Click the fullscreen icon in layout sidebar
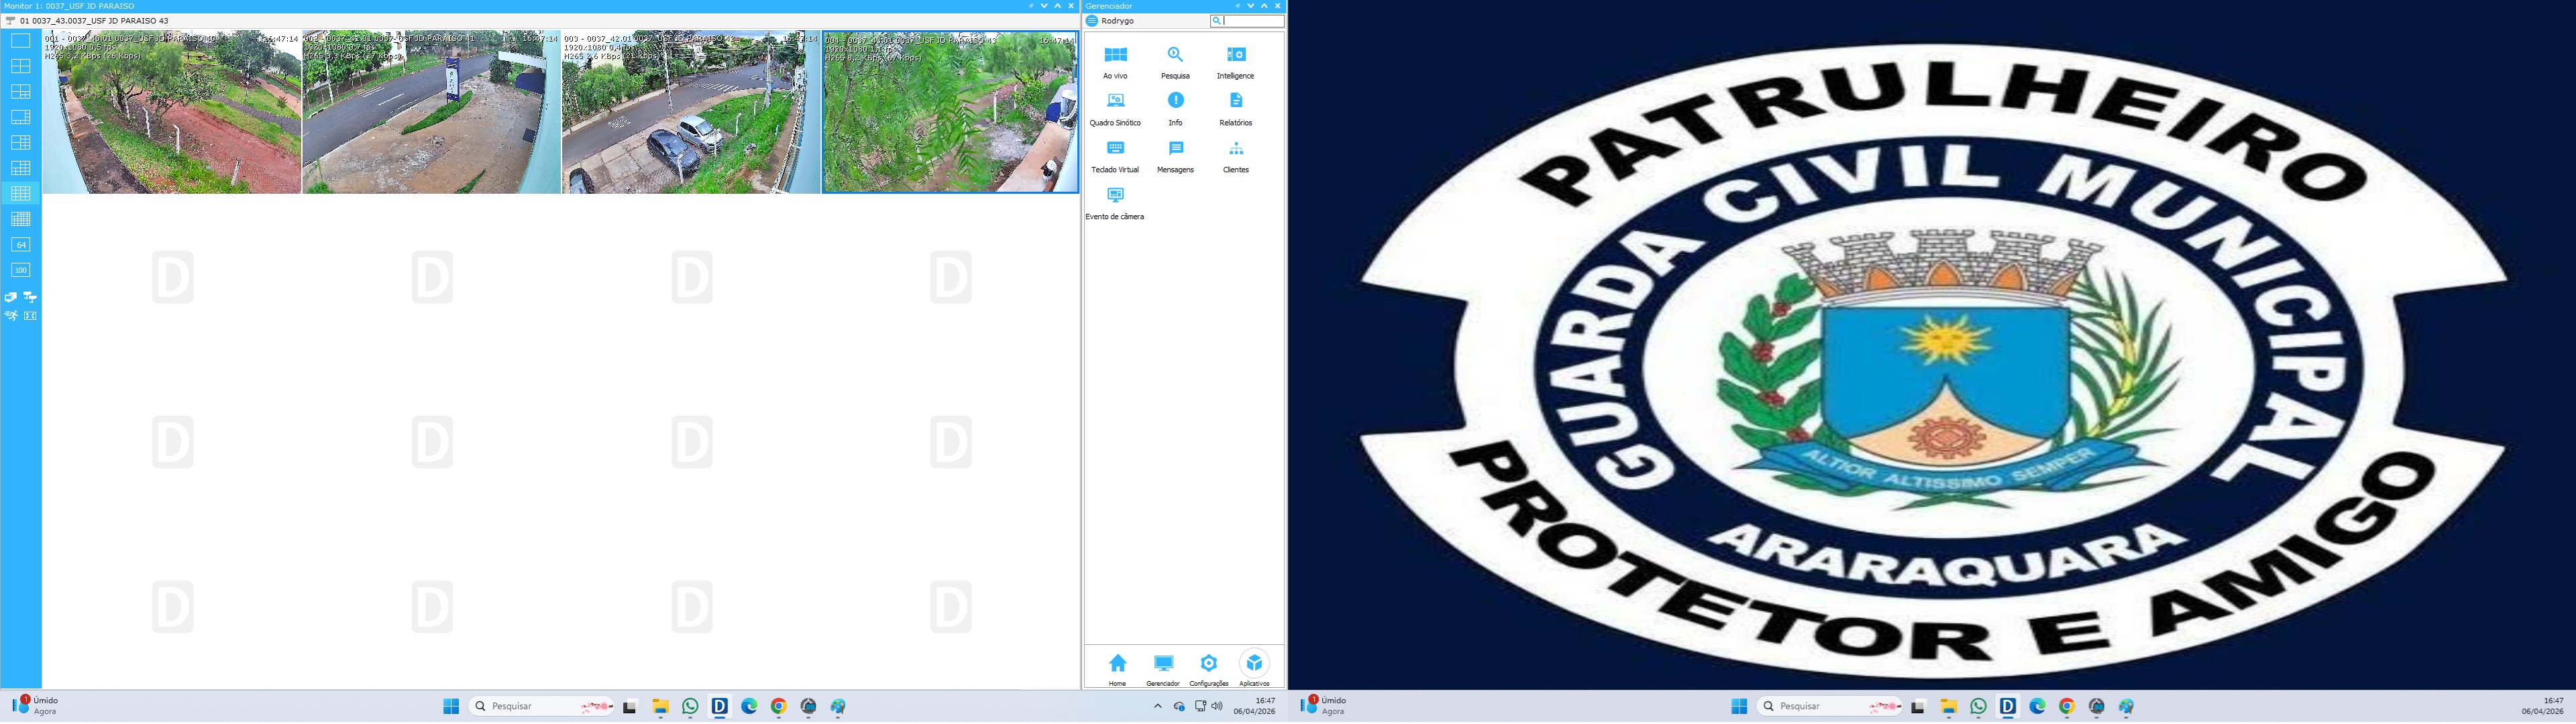Screen dimensions: 2576x724 pos(30,316)
